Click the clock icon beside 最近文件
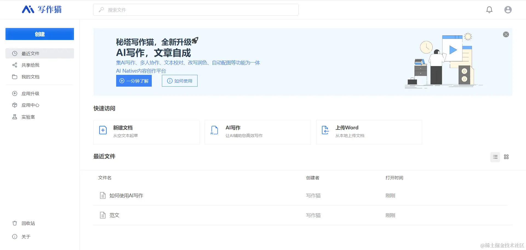The width and height of the screenshot is (526, 250). pyautogui.click(x=15, y=53)
